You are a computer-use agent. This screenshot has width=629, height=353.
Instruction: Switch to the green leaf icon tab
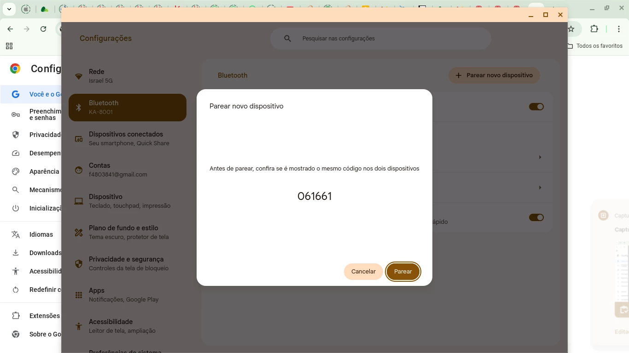(45, 9)
